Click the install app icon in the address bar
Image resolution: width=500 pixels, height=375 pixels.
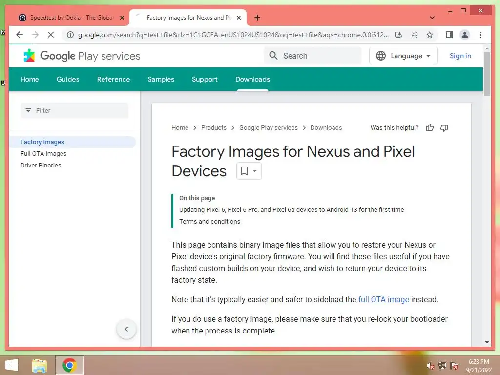398,35
